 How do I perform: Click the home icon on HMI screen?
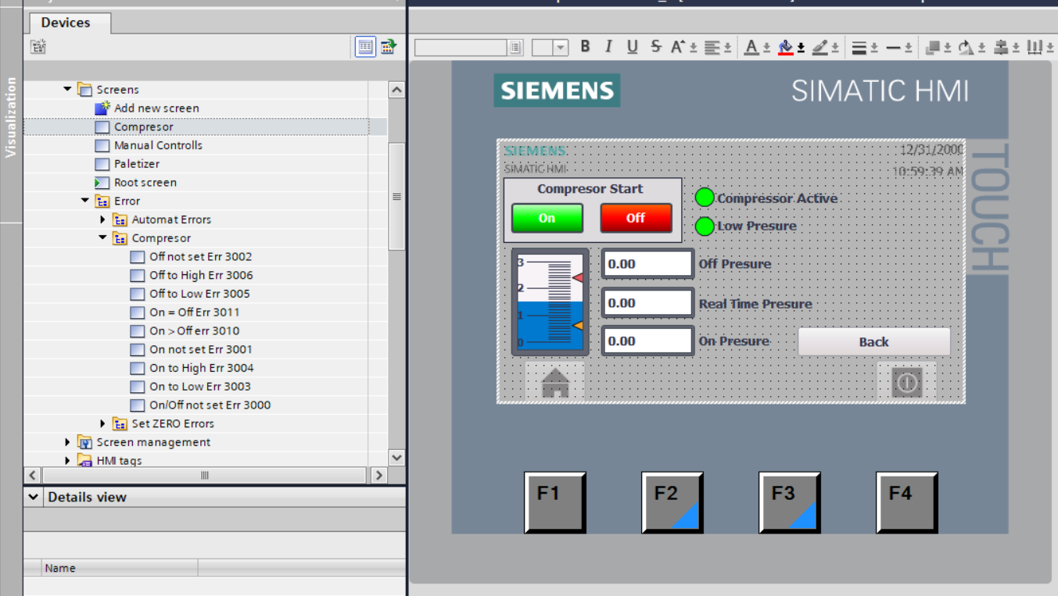coord(555,382)
